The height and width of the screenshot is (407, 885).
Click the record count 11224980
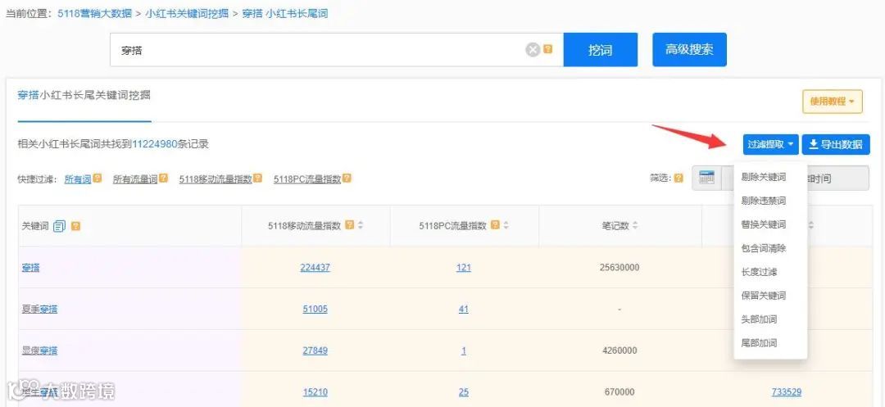coord(155,144)
